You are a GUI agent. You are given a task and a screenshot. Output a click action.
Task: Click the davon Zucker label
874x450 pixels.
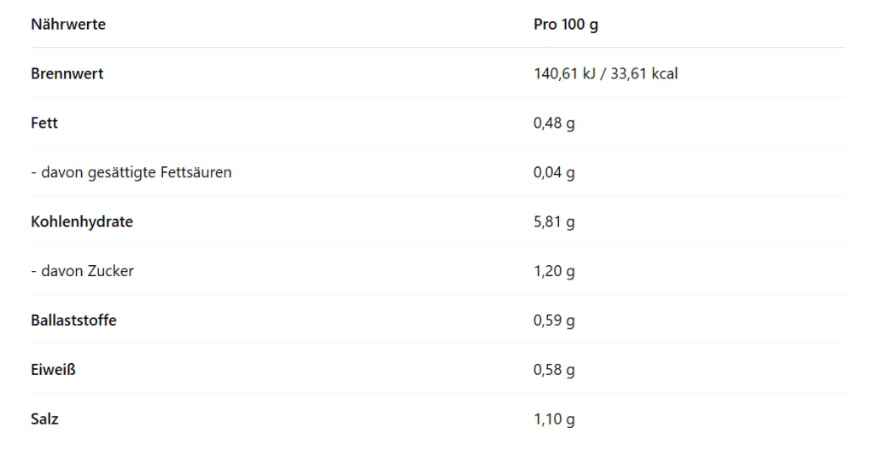[83, 272]
